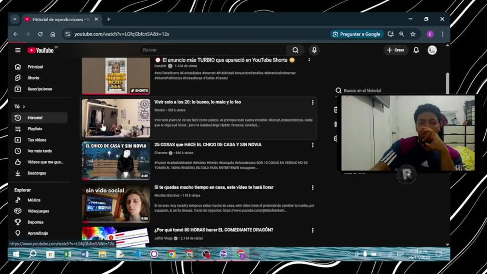Click the YouTube logo
The width and height of the screenshot is (487, 274).
pos(40,50)
